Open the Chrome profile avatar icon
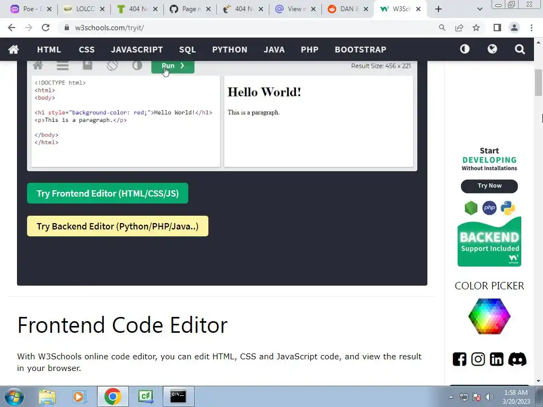Viewport: 543px width, 407px height. click(514, 28)
